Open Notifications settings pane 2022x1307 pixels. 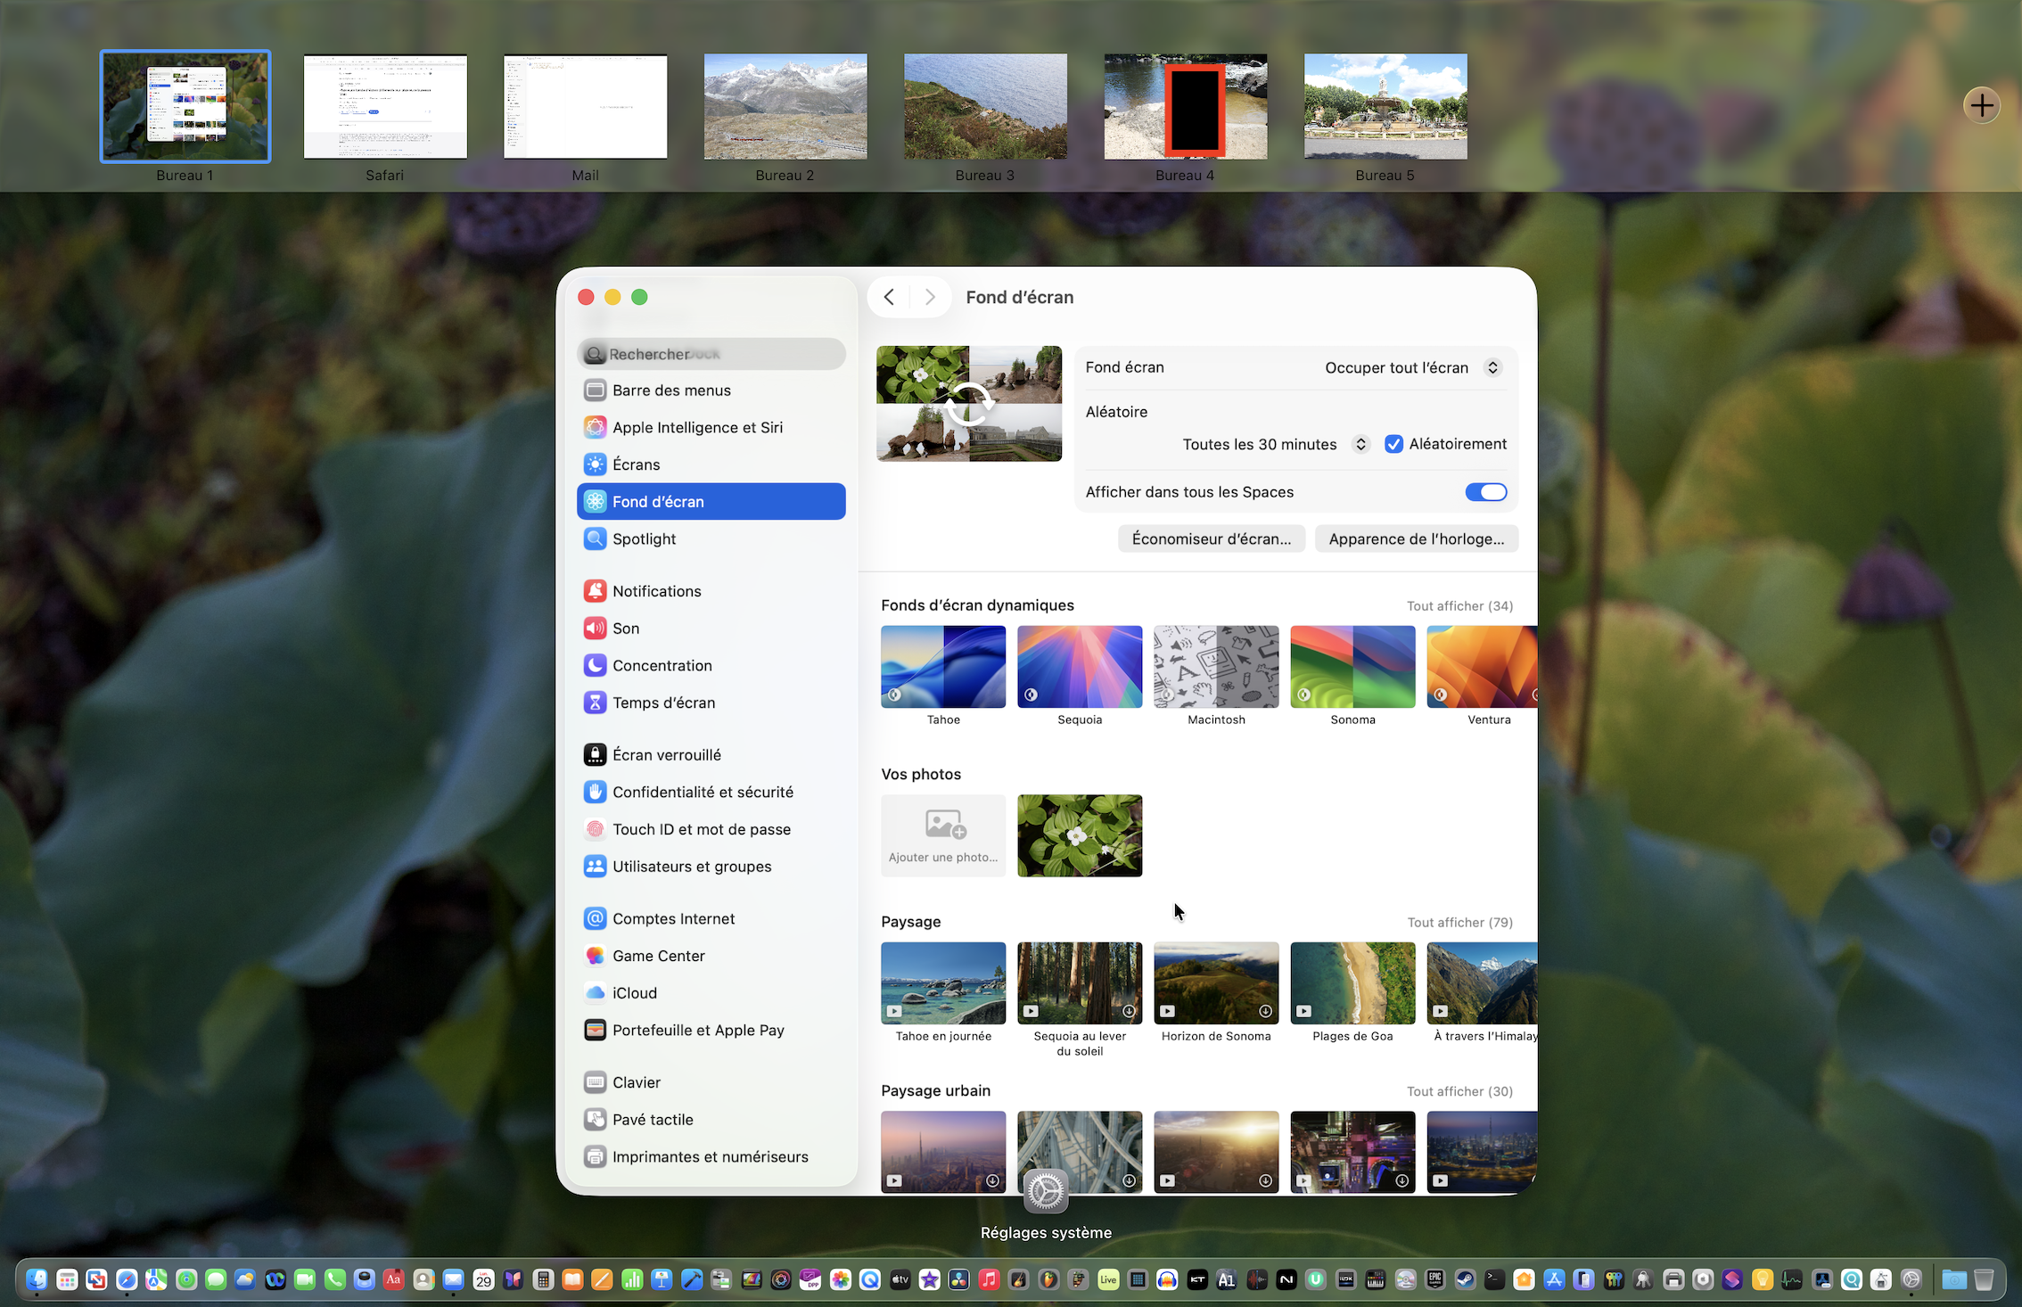[x=656, y=591]
